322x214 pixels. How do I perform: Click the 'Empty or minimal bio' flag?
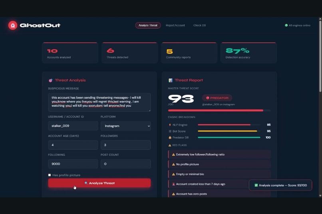click(219, 174)
